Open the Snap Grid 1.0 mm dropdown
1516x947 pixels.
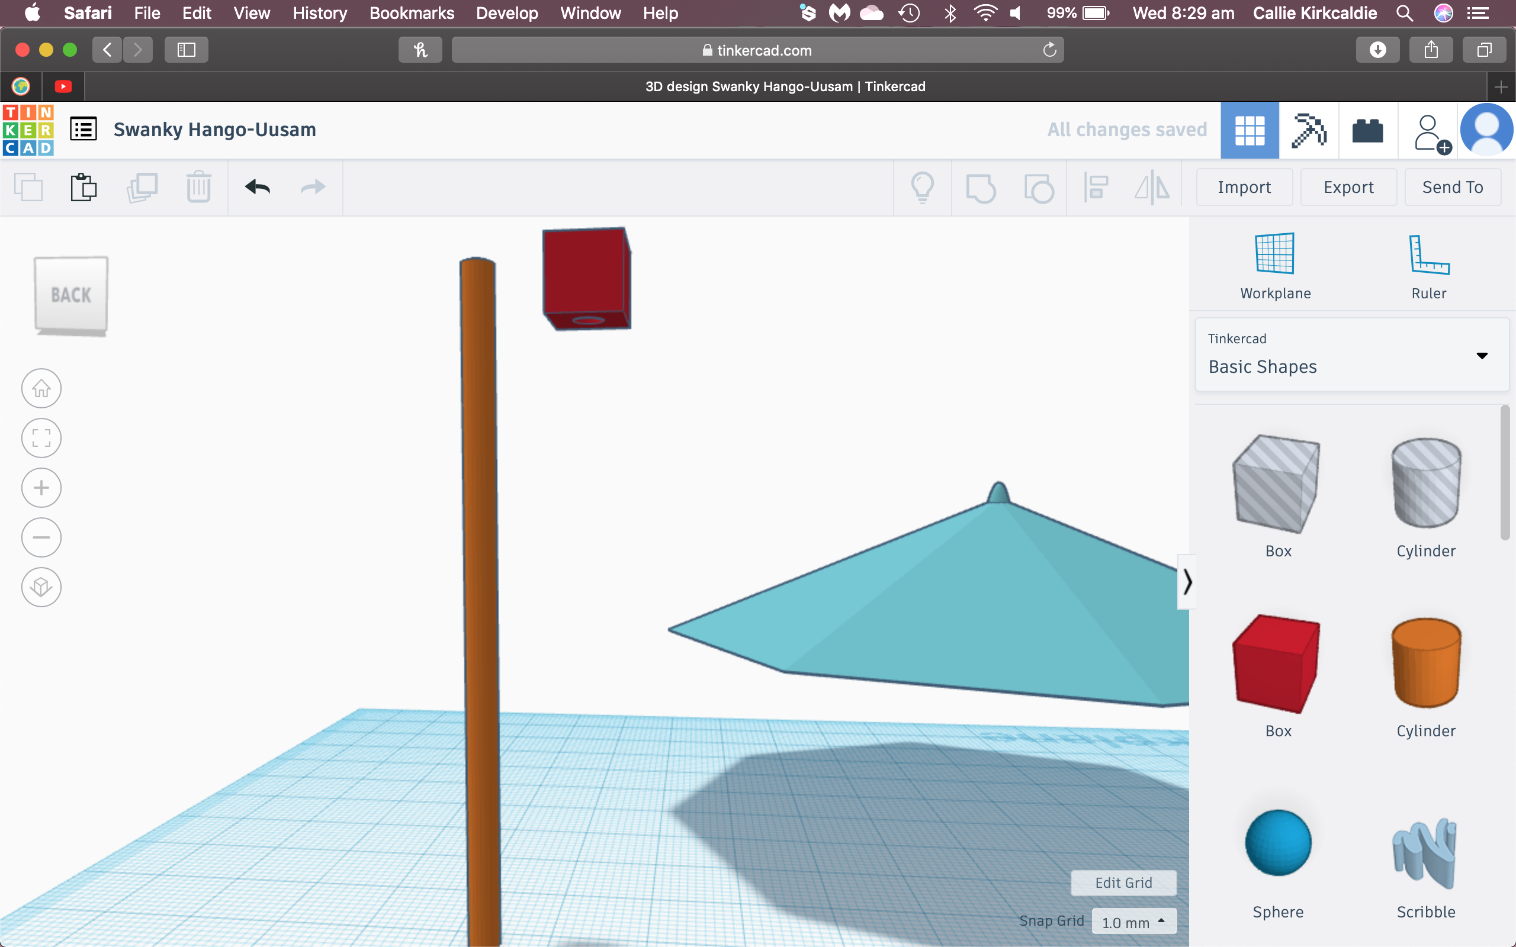(x=1134, y=922)
